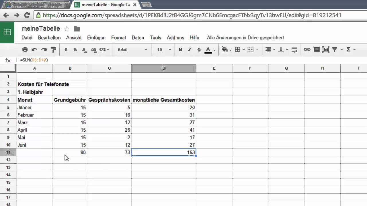Select cell 'monatliche Gesamtkosten'
The height and width of the screenshot is (206, 367).
point(164,100)
